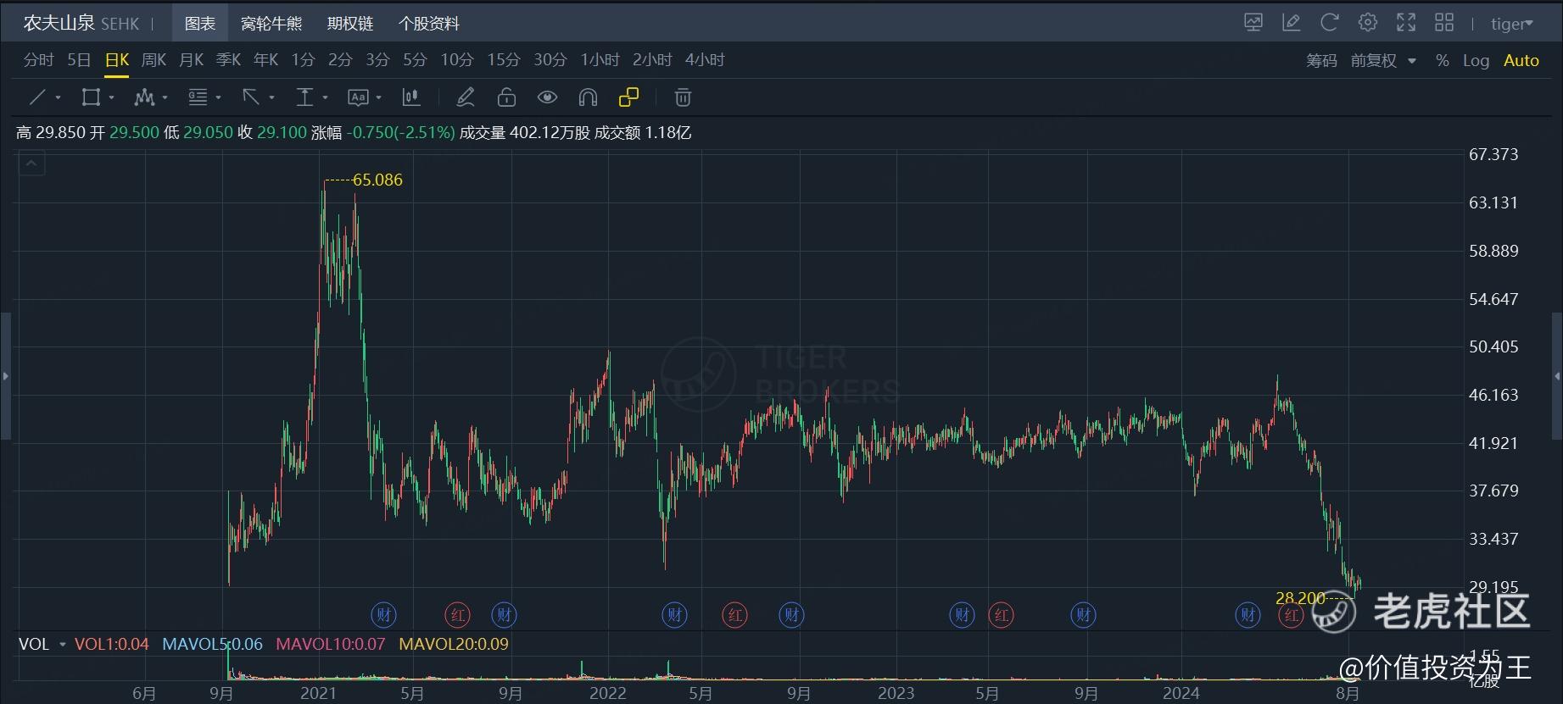
Task: Expand the measure tool dropdown arrow
Action: (x=326, y=98)
